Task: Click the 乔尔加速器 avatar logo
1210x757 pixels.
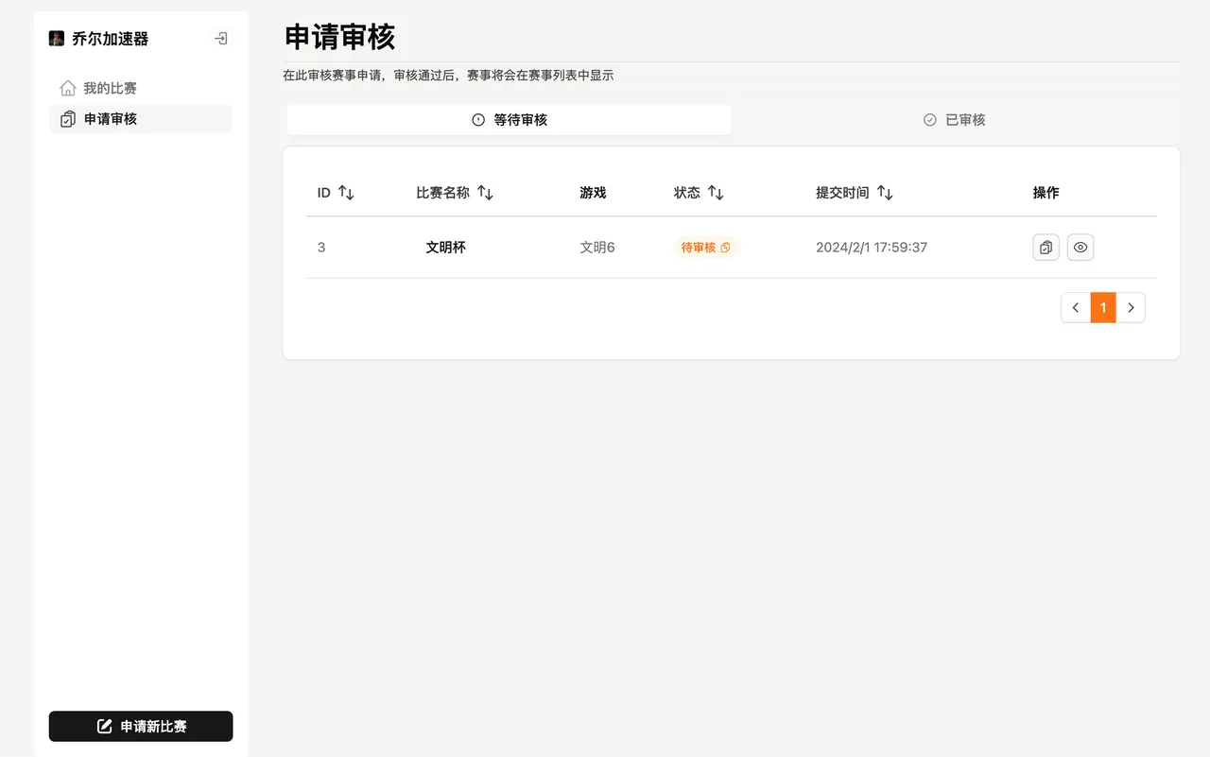Action: click(x=57, y=39)
